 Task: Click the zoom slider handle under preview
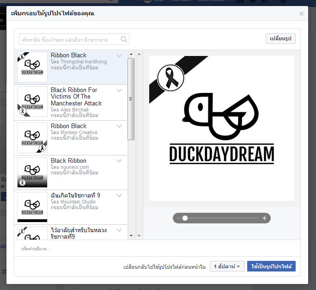tap(185, 218)
